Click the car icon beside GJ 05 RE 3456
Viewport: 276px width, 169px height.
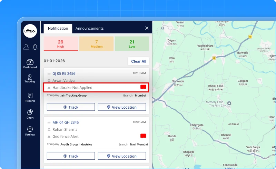point(49,74)
